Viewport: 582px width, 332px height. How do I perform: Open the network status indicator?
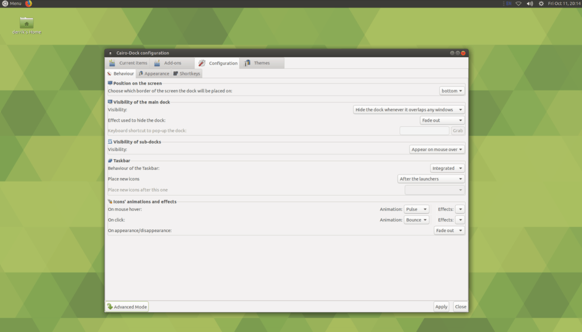[x=518, y=3]
